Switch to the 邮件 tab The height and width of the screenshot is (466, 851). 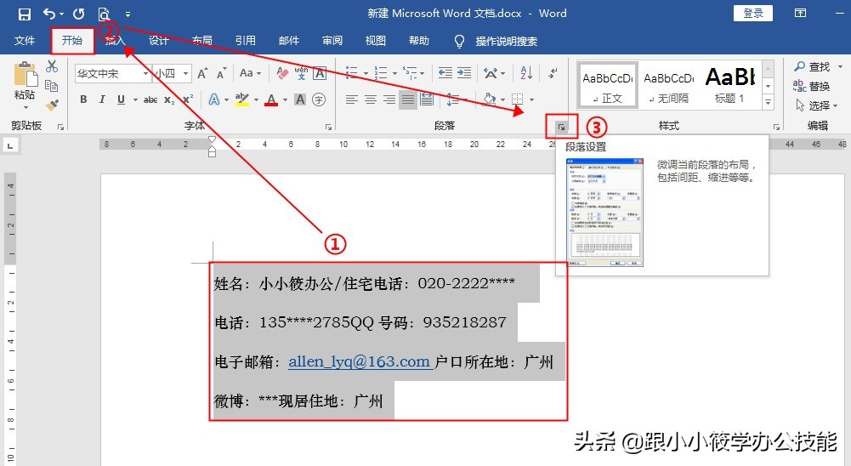(289, 41)
